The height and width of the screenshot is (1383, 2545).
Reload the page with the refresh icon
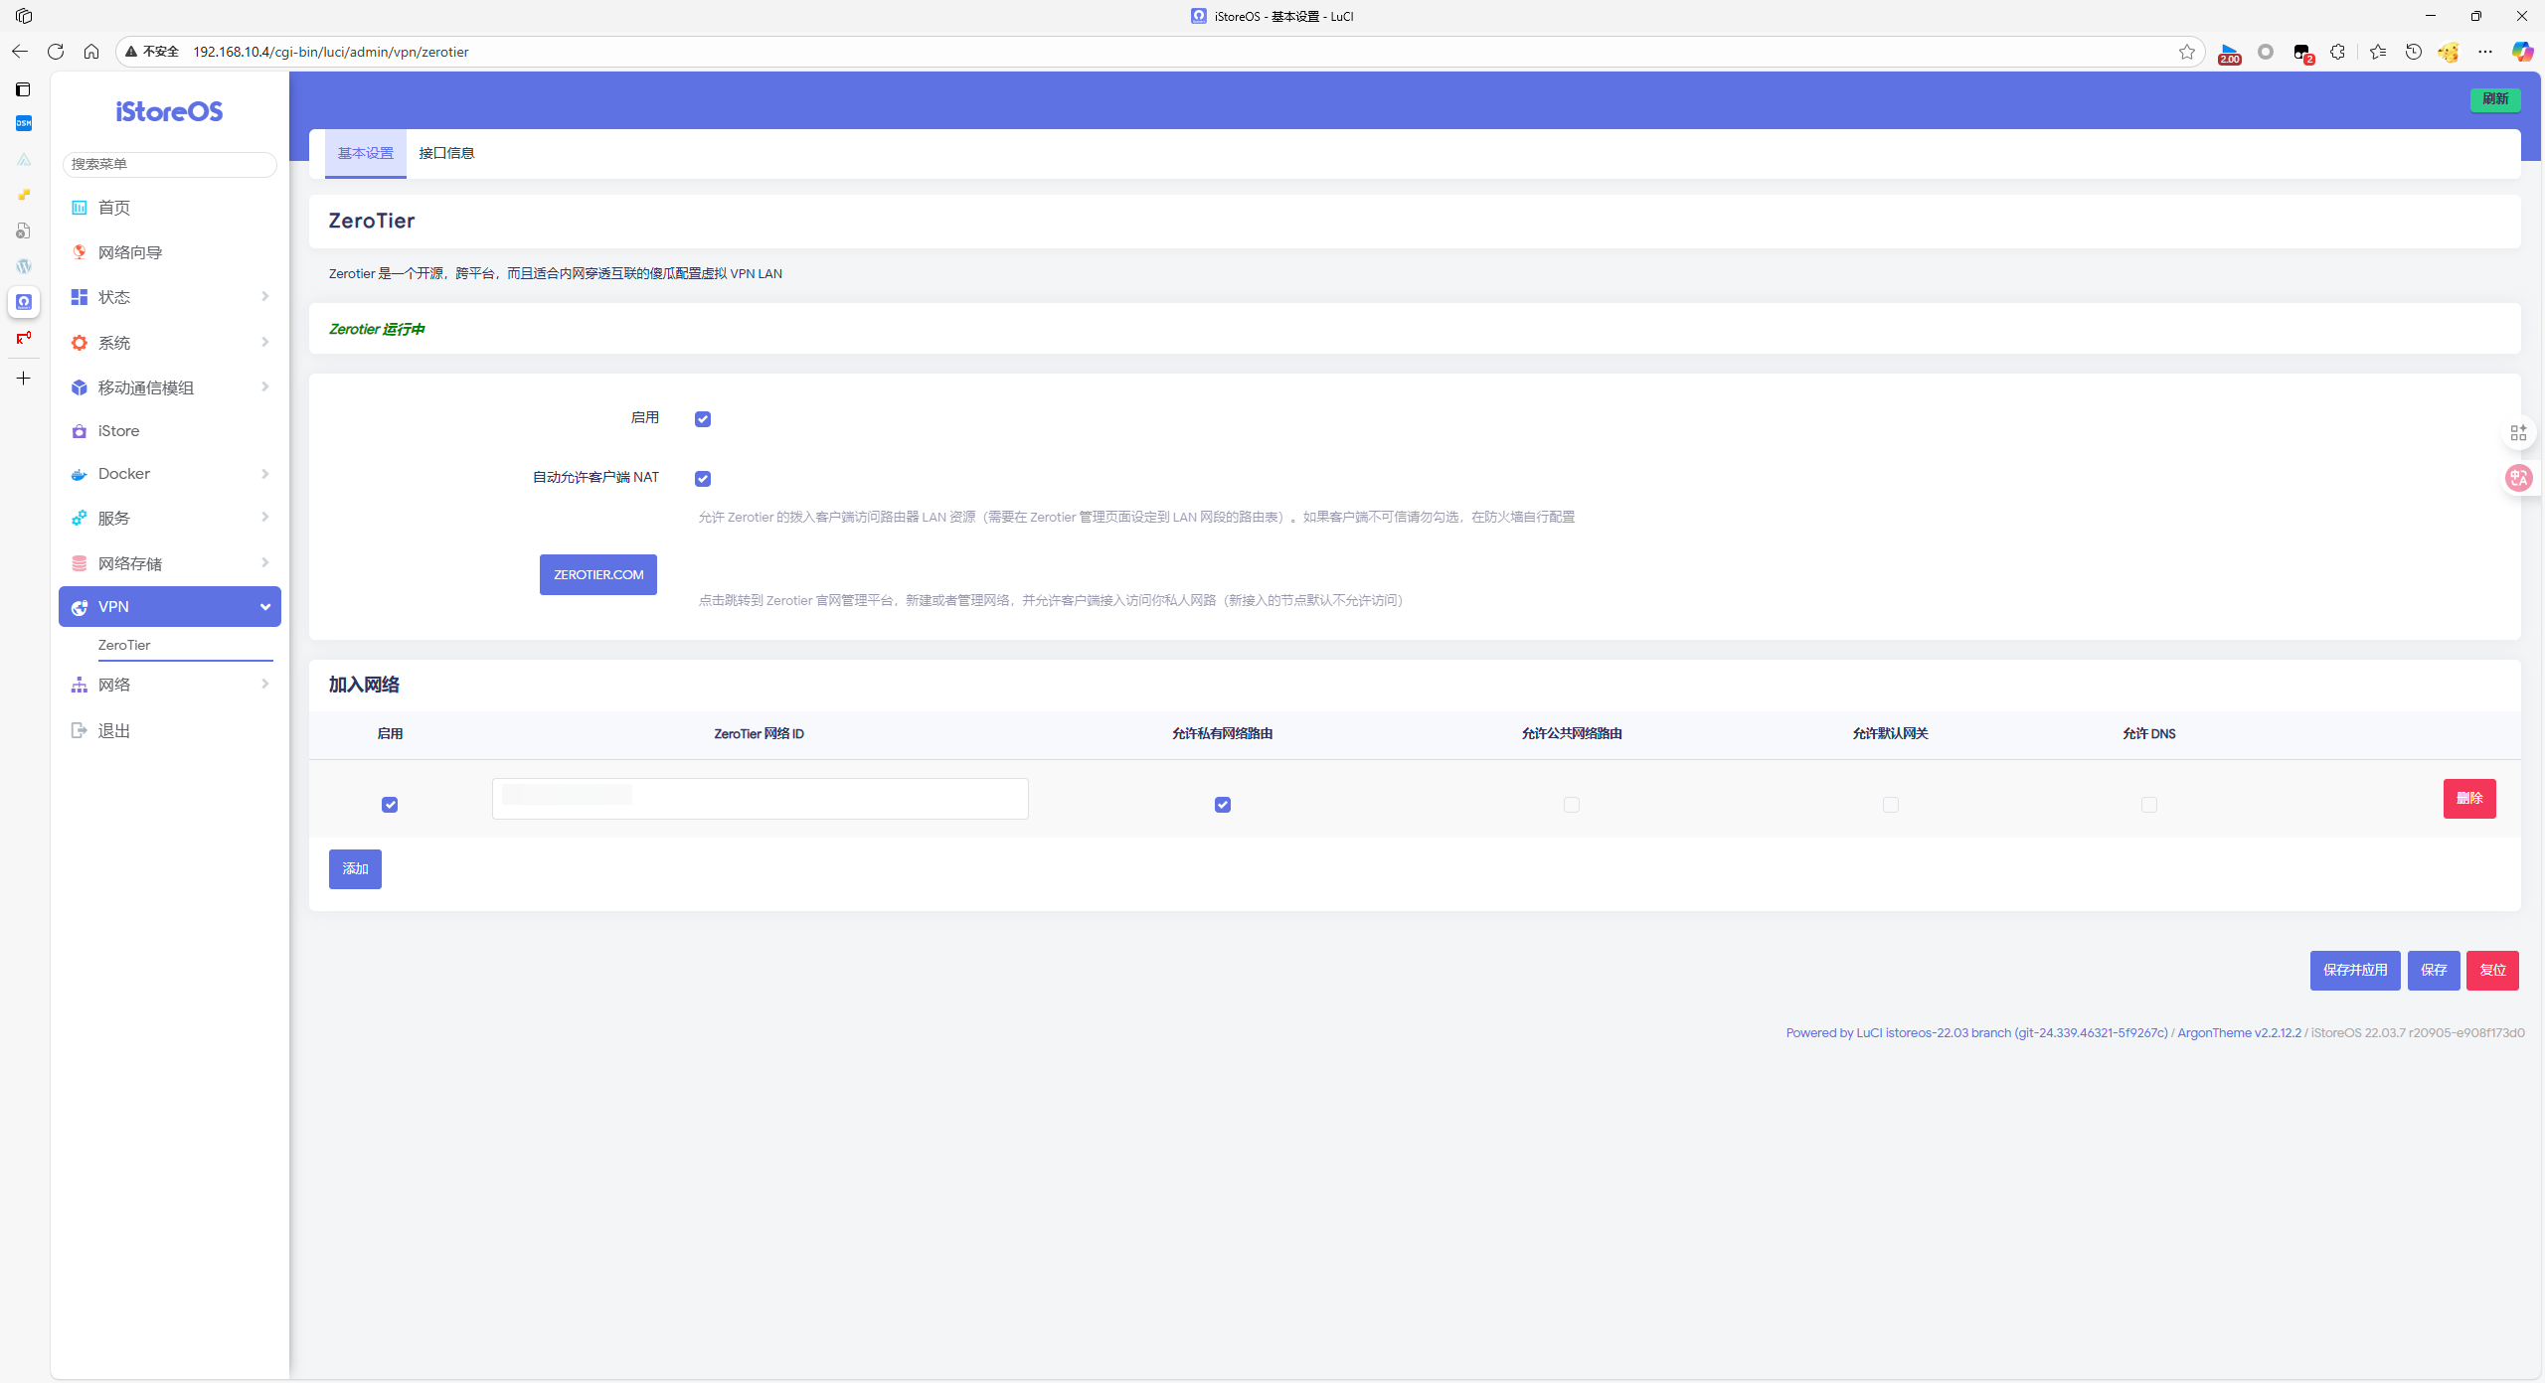(56, 52)
